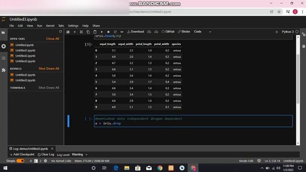Open Microsoft Edge from taskbar
Viewport: 306px width, 172px height.
pyautogui.click(x=116, y=168)
